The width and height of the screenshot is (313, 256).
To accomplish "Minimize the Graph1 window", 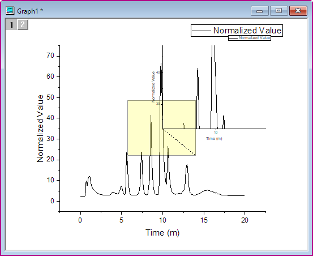I will coord(259,11).
